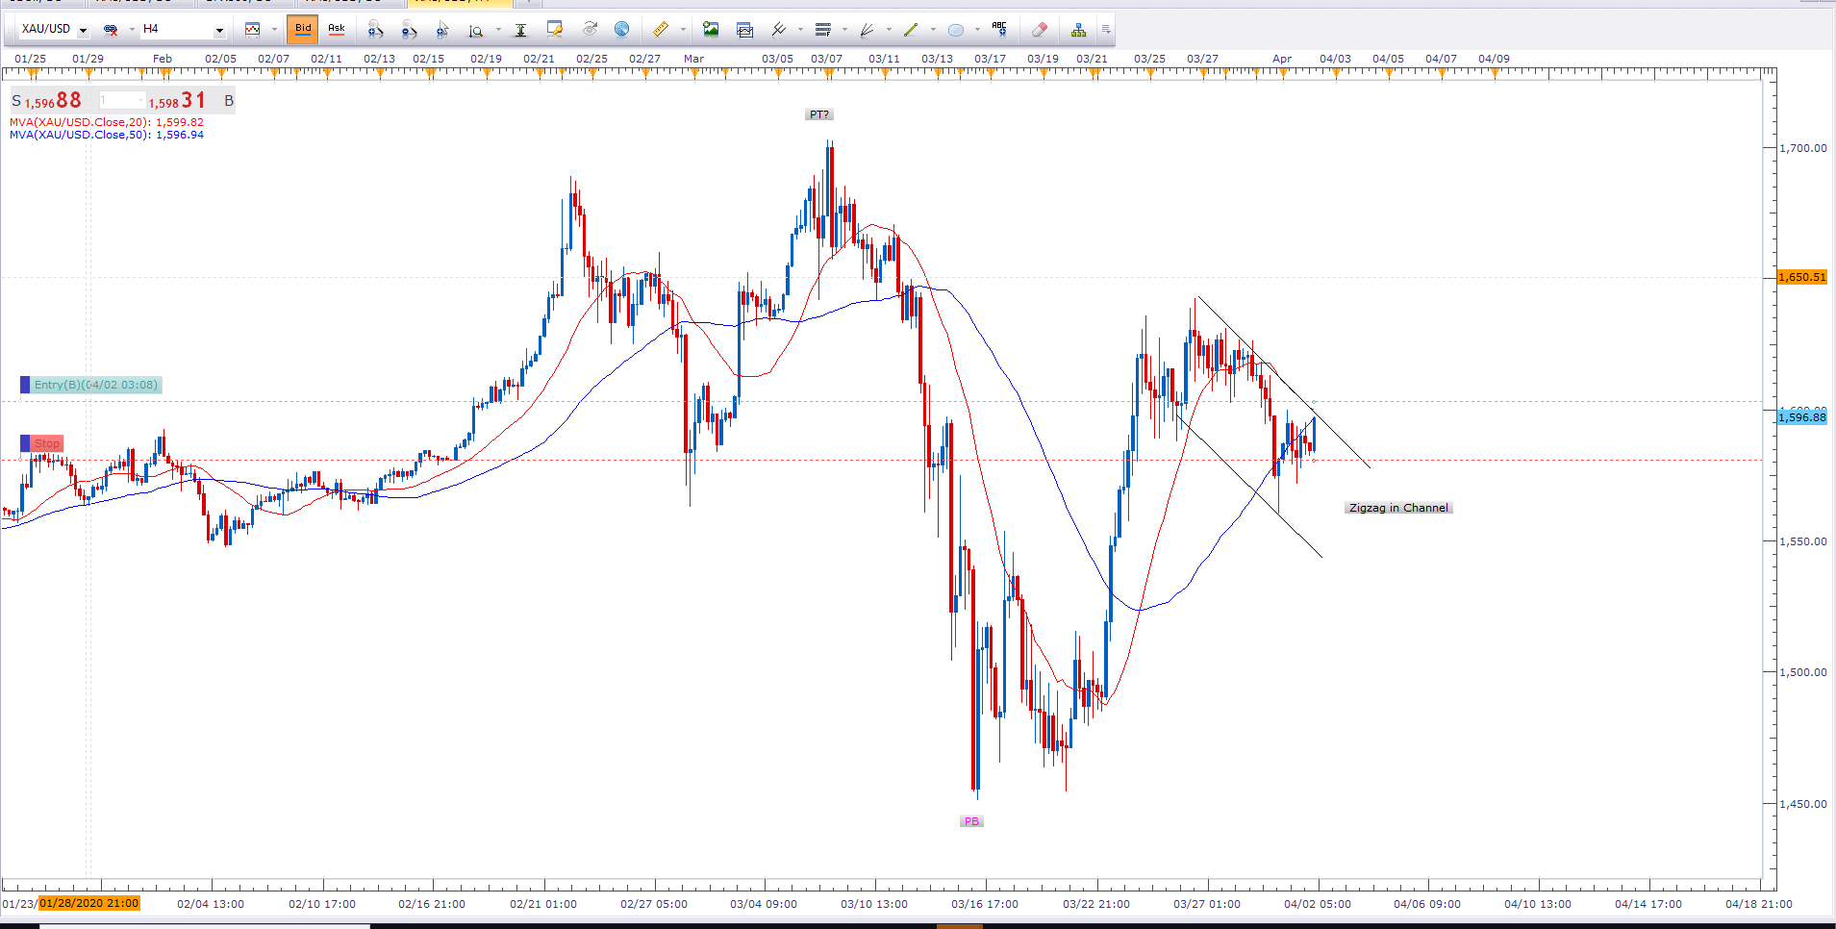
Task: Click the zoom in magnifier icon
Action: tap(375, 30)
